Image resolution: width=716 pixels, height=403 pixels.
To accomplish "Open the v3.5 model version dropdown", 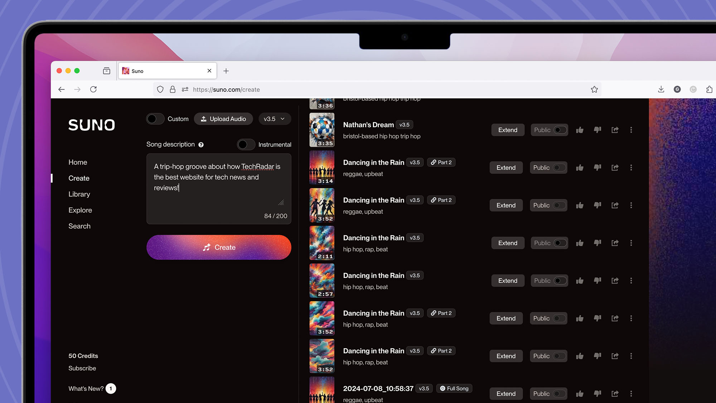I will [x=275, y=119].
